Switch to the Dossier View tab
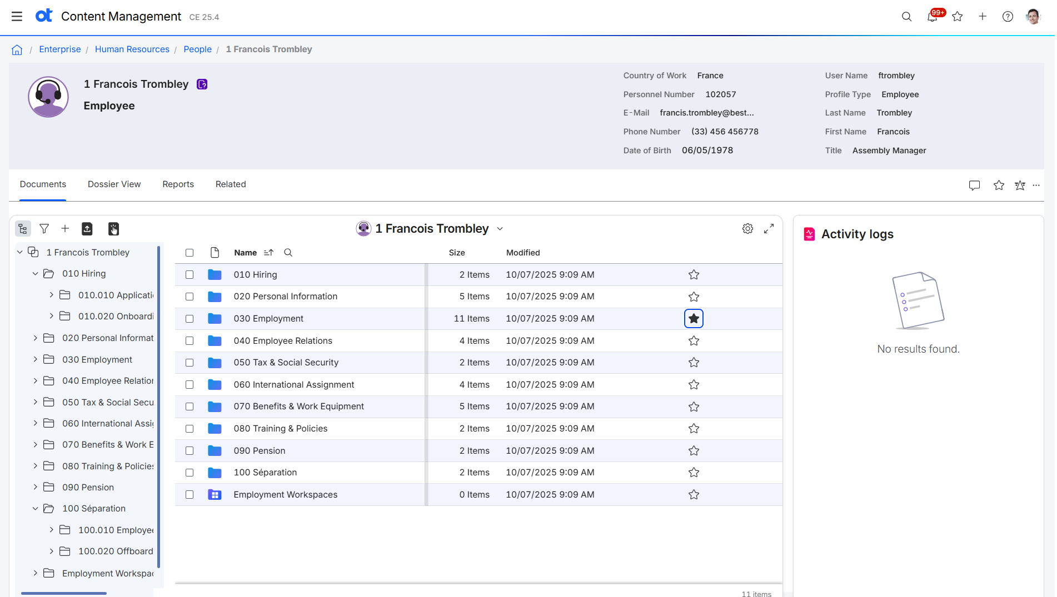The height and width of the screenshot is (597, 1057). tap(114, 184)
